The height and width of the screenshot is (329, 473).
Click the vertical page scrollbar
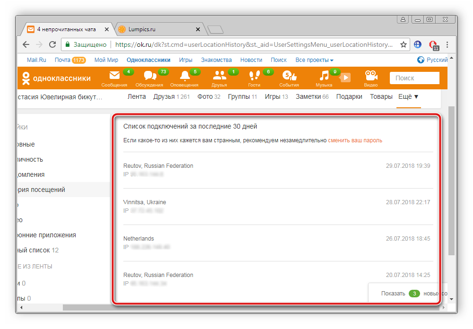point(451,180)
